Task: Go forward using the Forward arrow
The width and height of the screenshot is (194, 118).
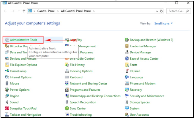Action: click(13, 11)
